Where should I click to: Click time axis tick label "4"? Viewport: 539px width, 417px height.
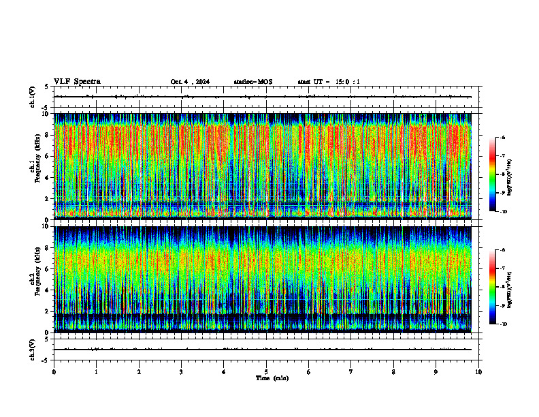coord(224,372)
